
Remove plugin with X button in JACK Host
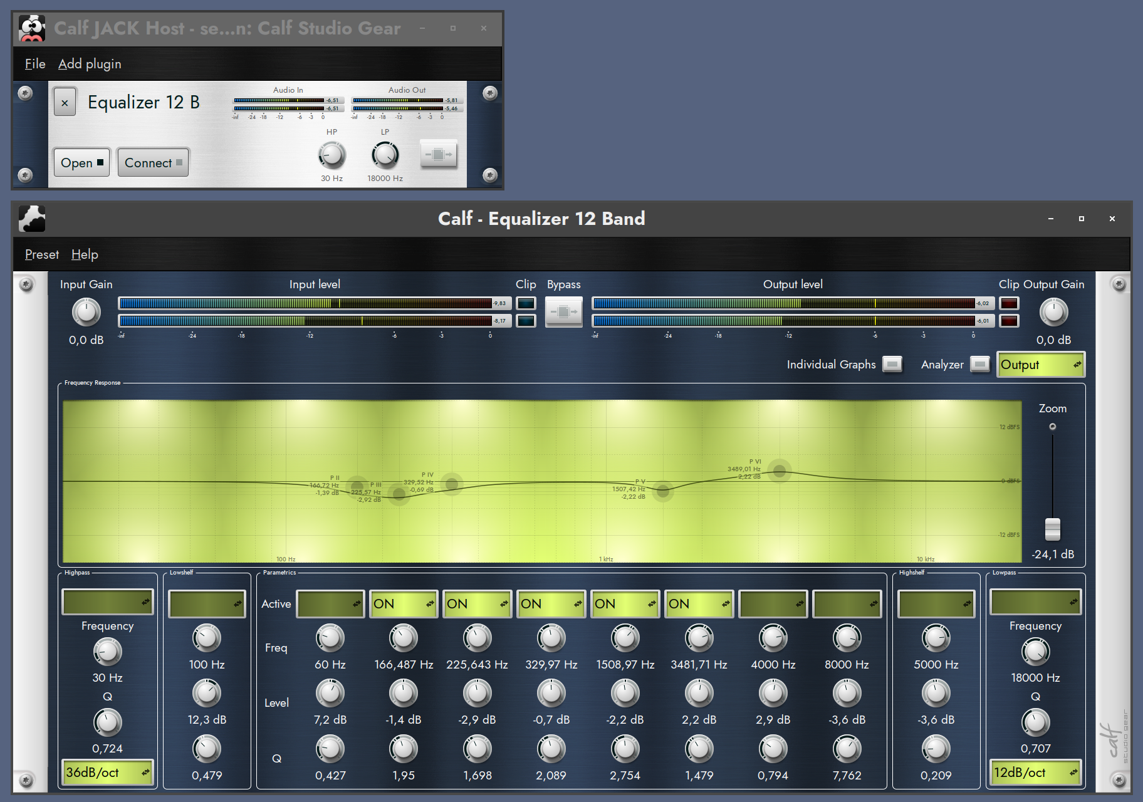click(65, 102)
